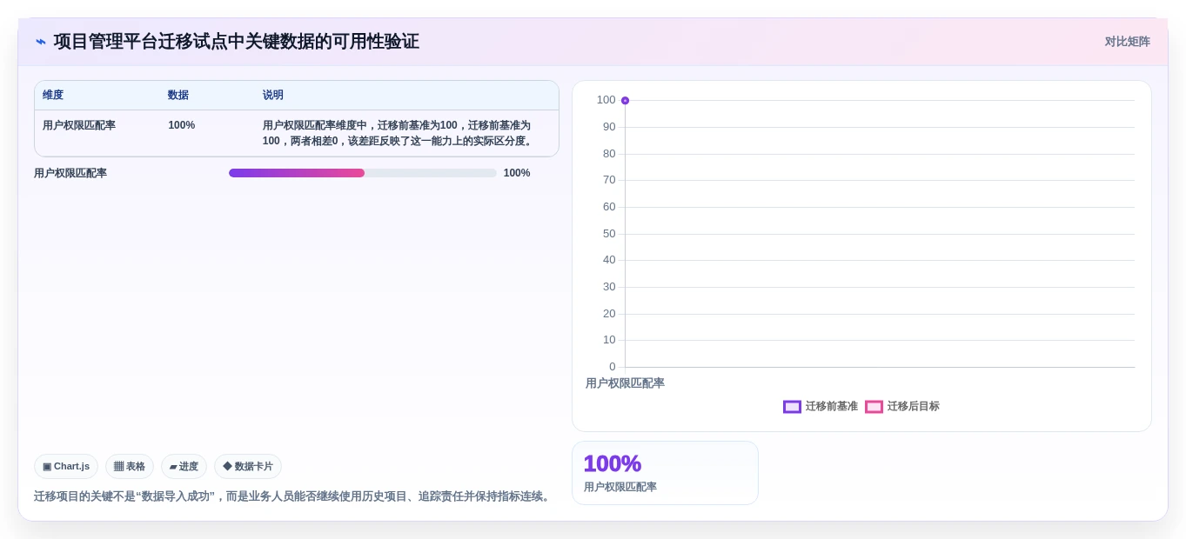Select the Chart.js tag chip
Viewport: 1186px width, 539px height.
click(x=66, y=466)
